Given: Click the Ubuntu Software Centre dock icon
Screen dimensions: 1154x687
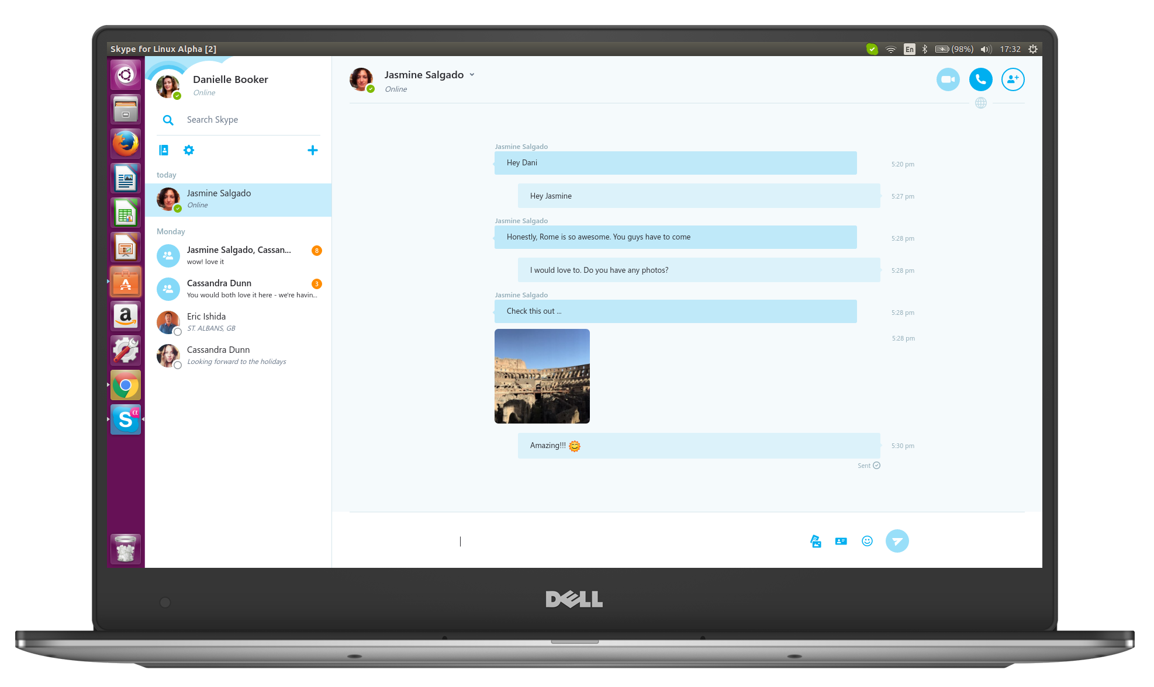Looking at the screenshot, I should (x=127, y=284).
